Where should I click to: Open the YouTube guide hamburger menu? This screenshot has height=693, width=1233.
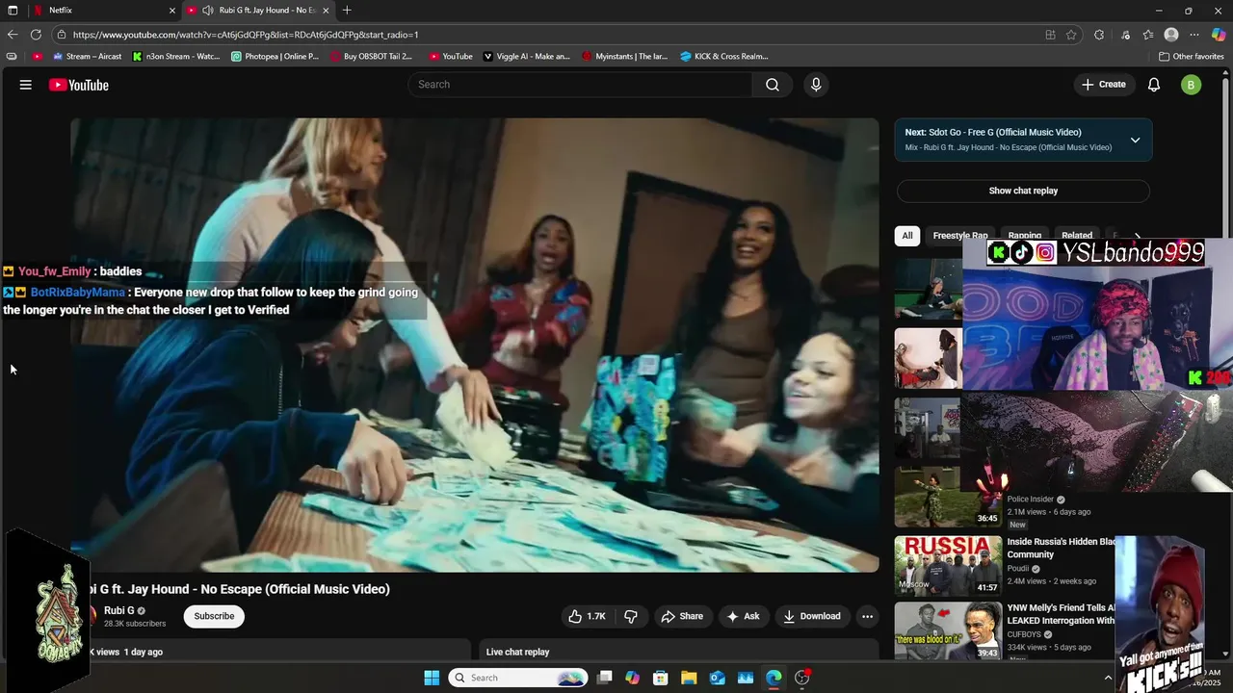click(x=26, y=85)
